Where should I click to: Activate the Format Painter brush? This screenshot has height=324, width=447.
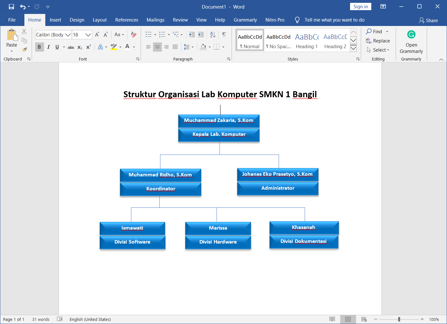tap(24, 49)
